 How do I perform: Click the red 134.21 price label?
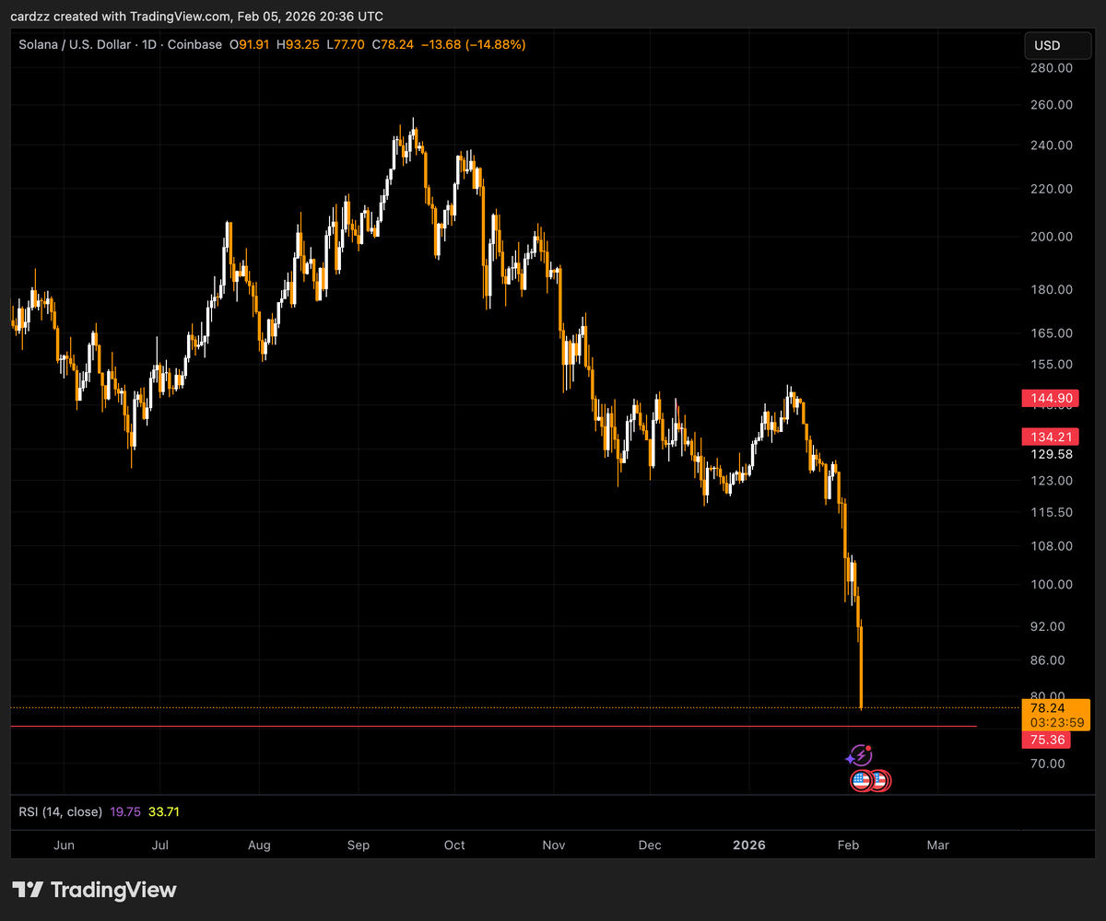point(1052,436)
